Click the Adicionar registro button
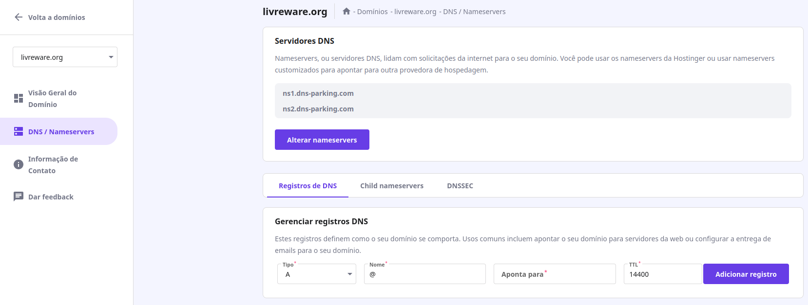 746,274
